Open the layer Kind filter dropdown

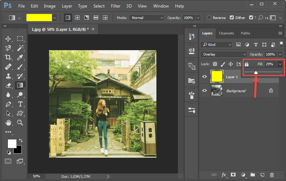point(217,44)
